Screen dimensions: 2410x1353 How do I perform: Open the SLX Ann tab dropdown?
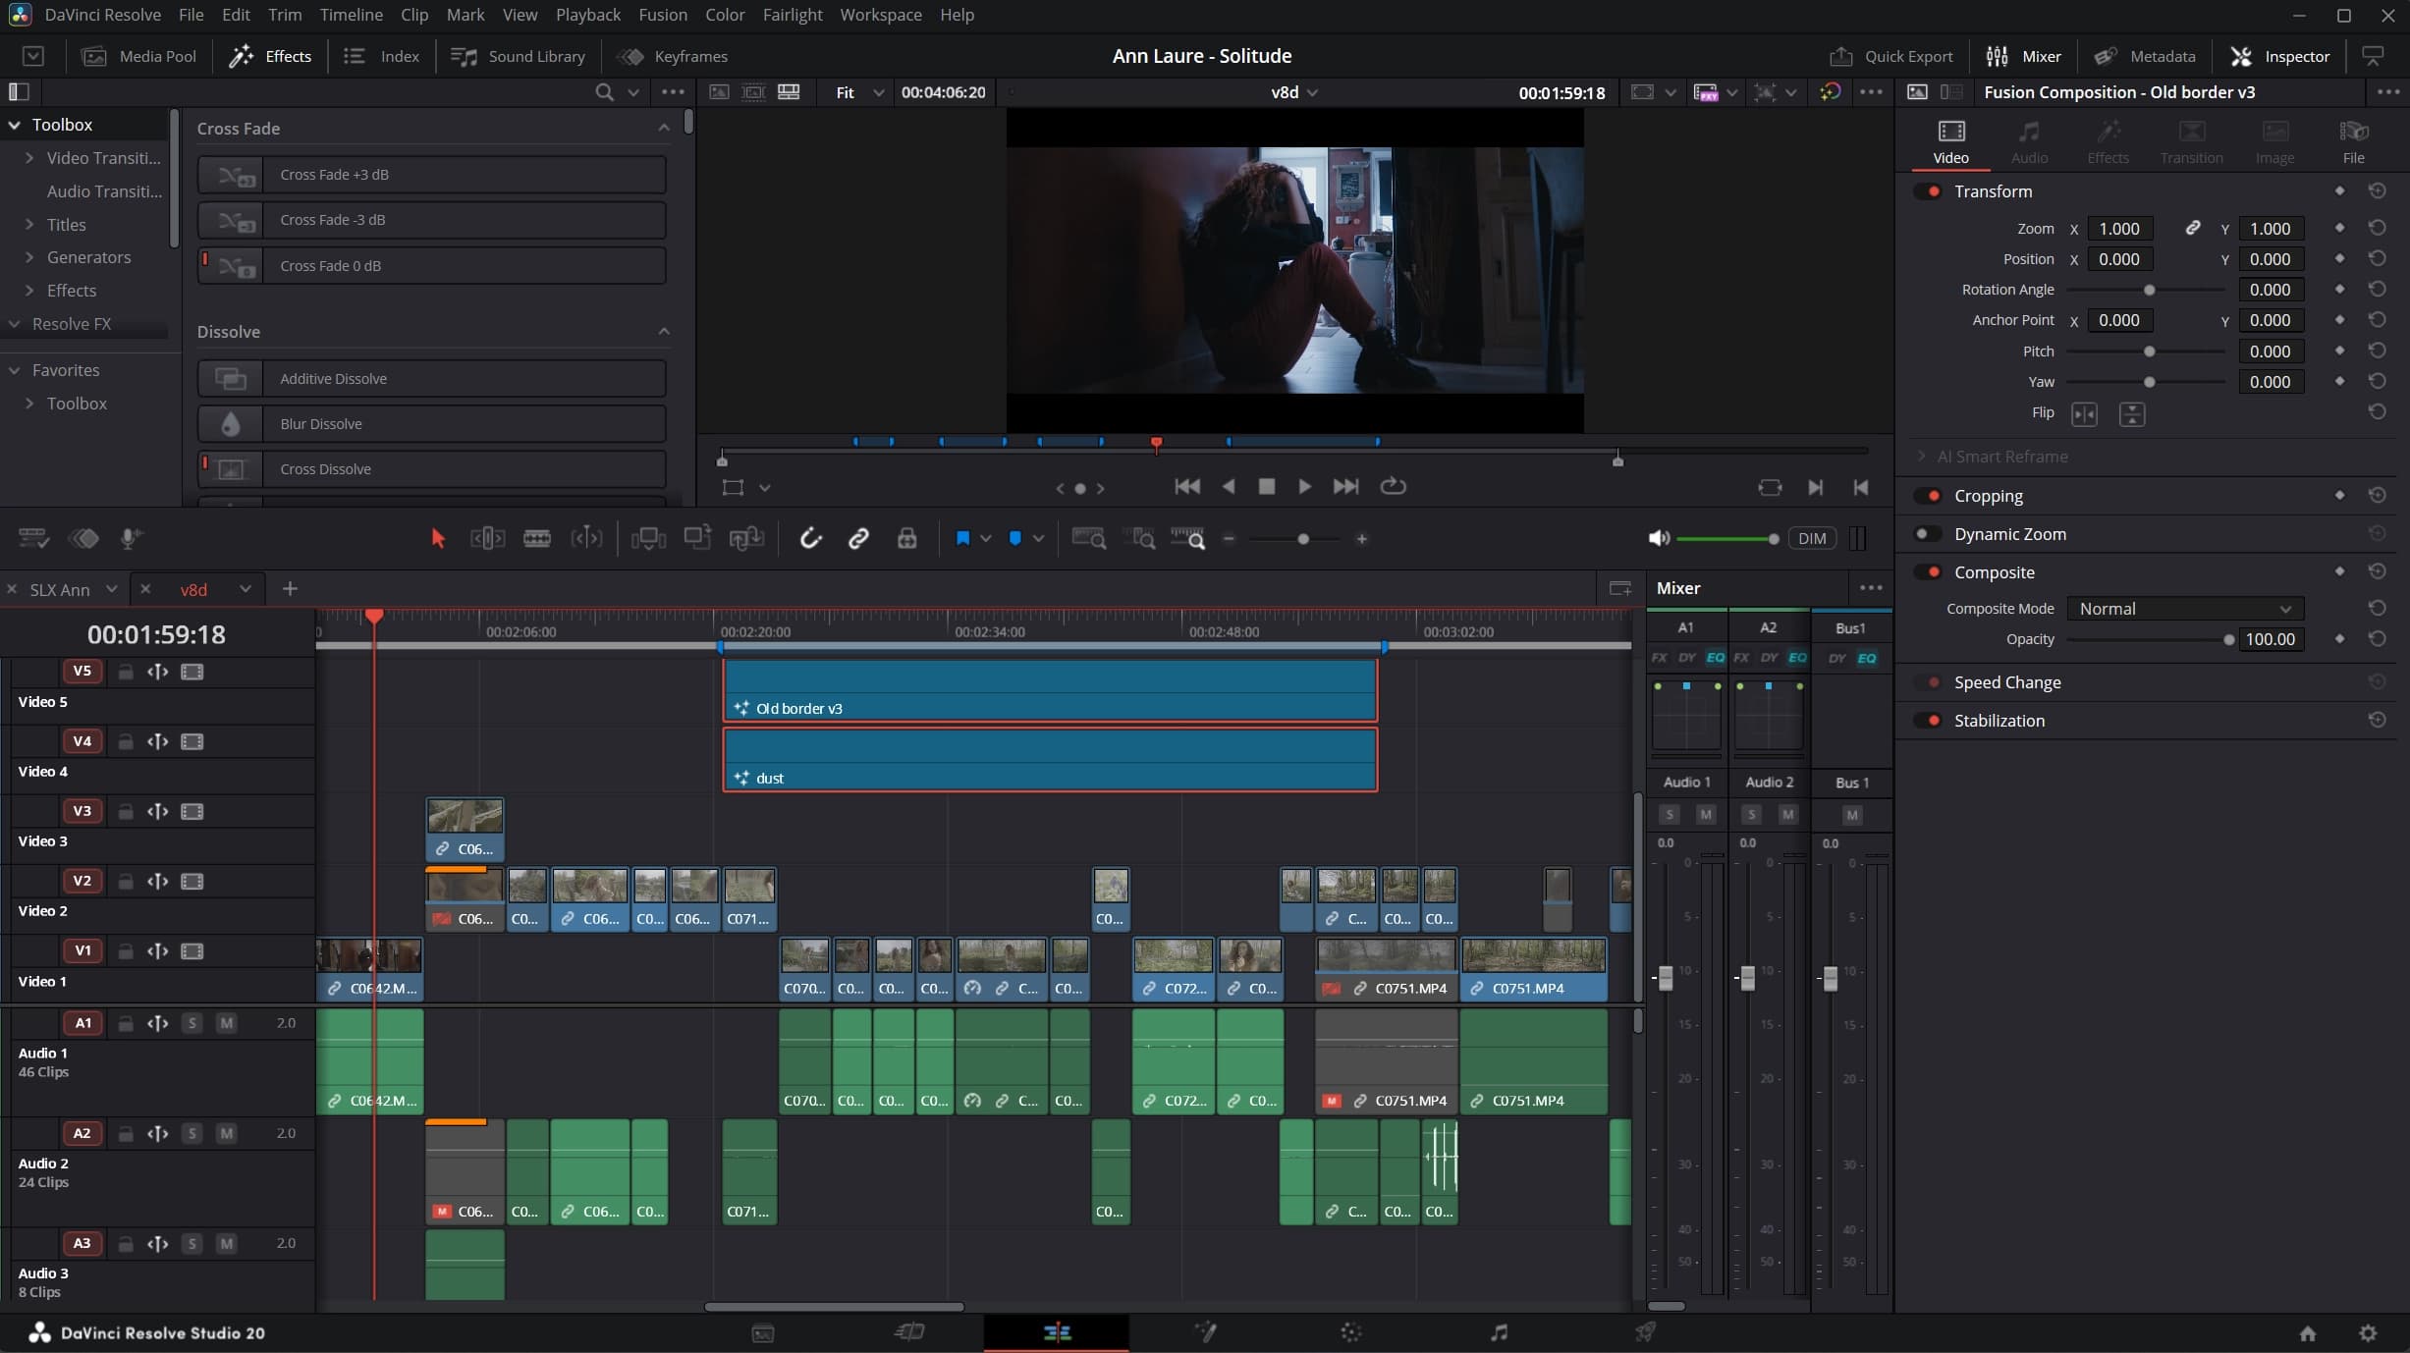(x=112, y=589)
